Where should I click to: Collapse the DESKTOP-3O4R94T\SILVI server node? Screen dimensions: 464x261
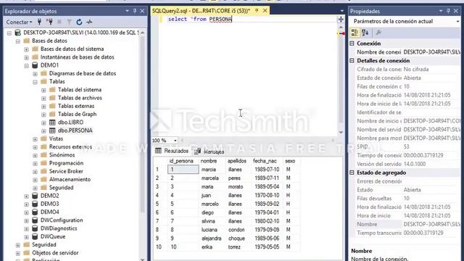pyautogui.click(x=9, y=33)
